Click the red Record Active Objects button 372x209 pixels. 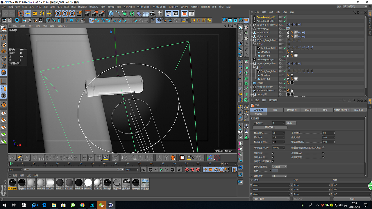tap(187, 170)
